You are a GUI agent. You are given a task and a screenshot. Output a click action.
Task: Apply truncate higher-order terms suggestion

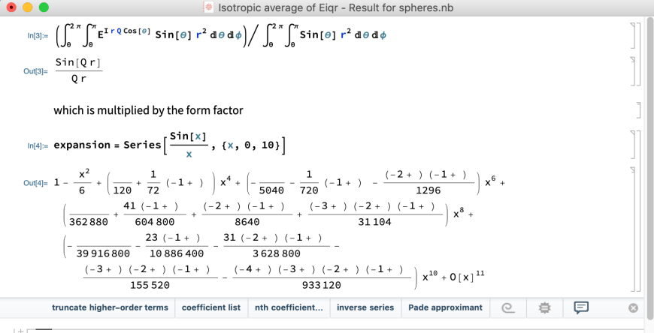[110, 307]
